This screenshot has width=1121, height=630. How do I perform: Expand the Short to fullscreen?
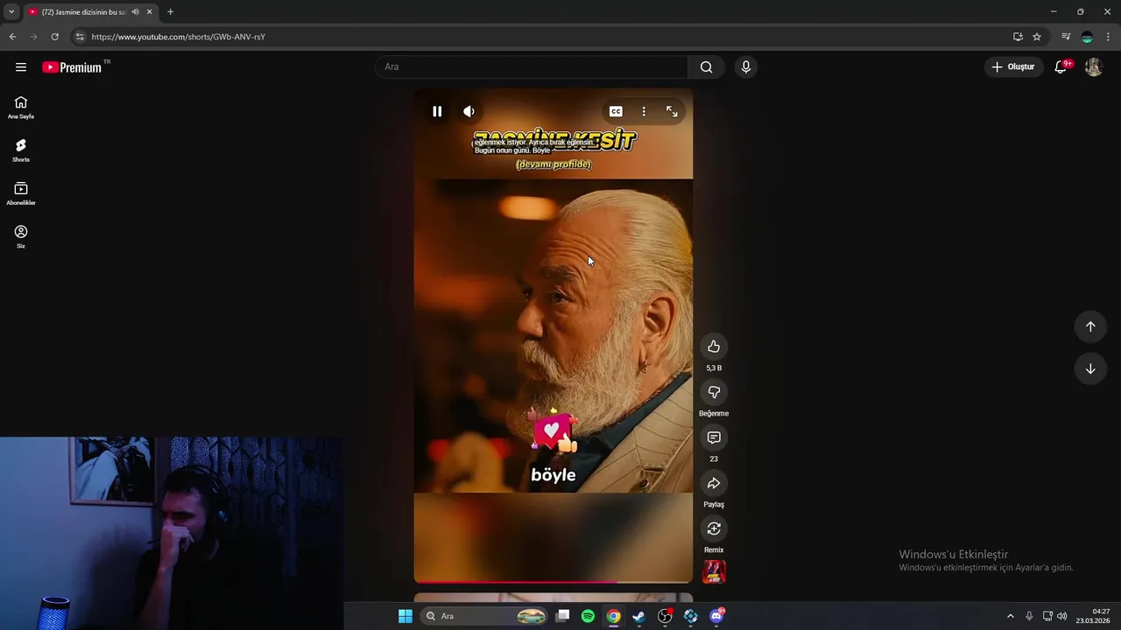672,111
